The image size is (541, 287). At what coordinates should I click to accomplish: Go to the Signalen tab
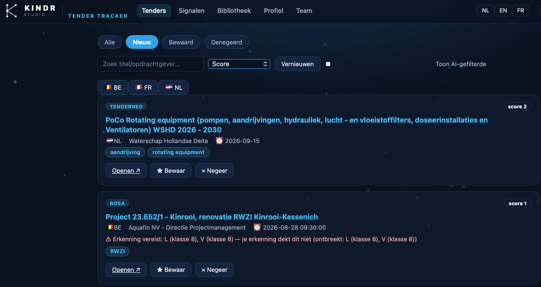click(x=192, y=11)
